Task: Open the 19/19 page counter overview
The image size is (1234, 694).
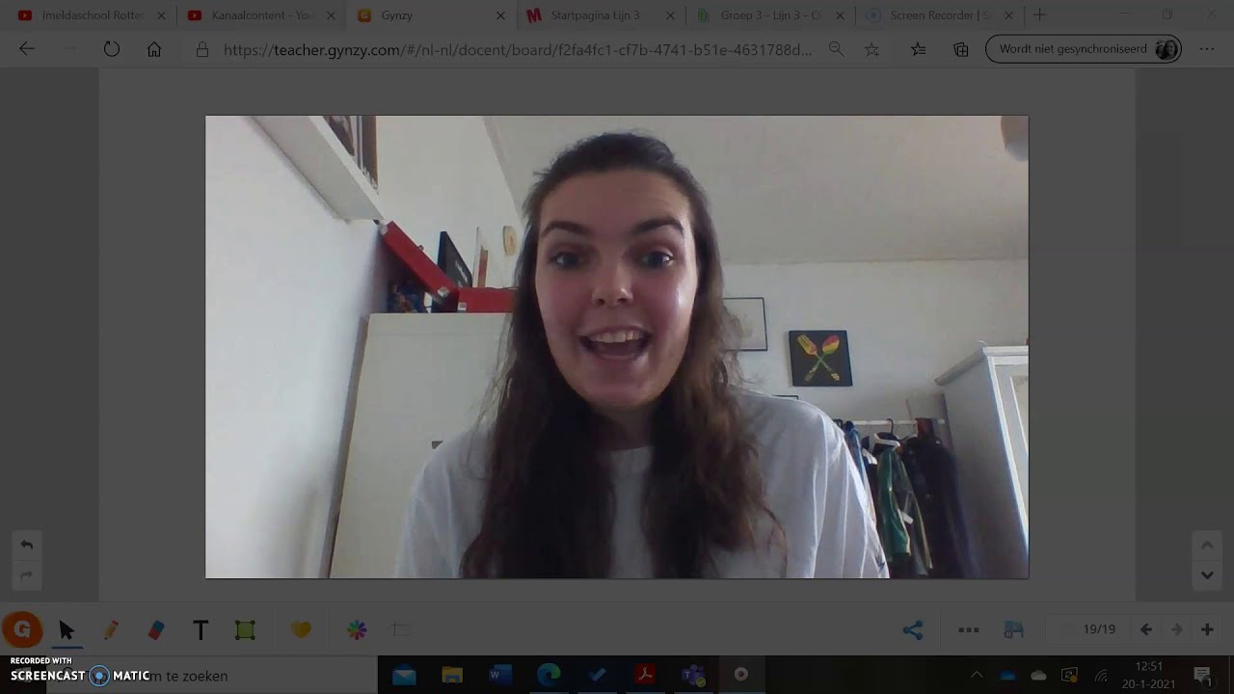Action: click(x=1099, y=629)
